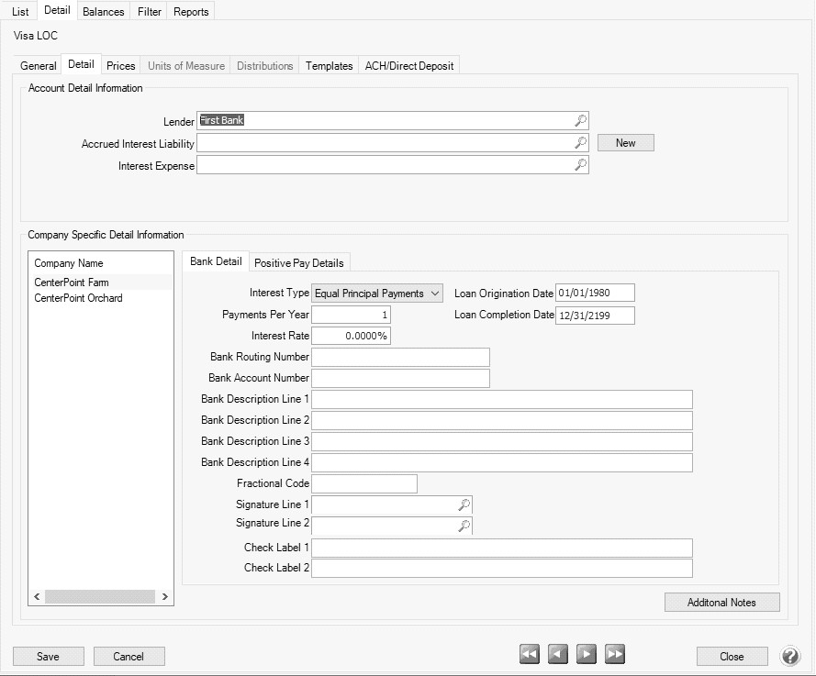The image size is (816, 676).
Task: Open Signature Line 1 lookup icon
Action: point(464,504)
